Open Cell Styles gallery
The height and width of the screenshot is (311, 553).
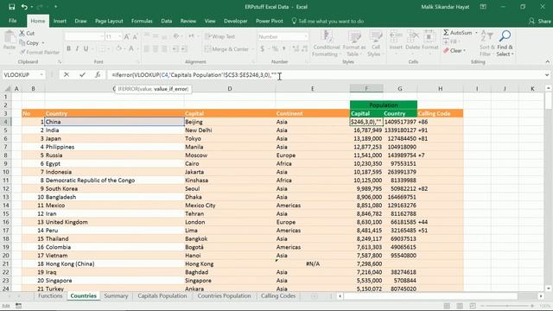376,44
